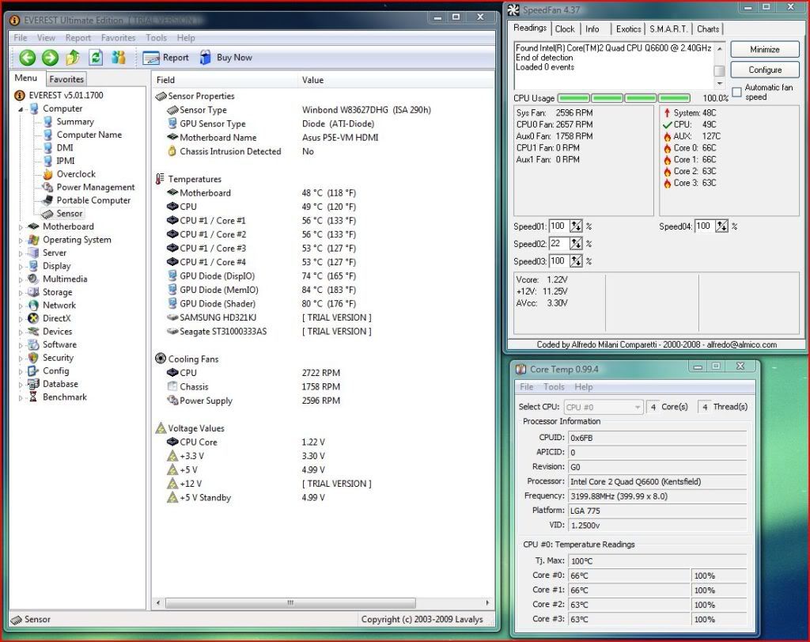Viewport: 810px width, 642px height.
Task: Click the Benchmark hourglass icon
Action: tap(33, 397)
